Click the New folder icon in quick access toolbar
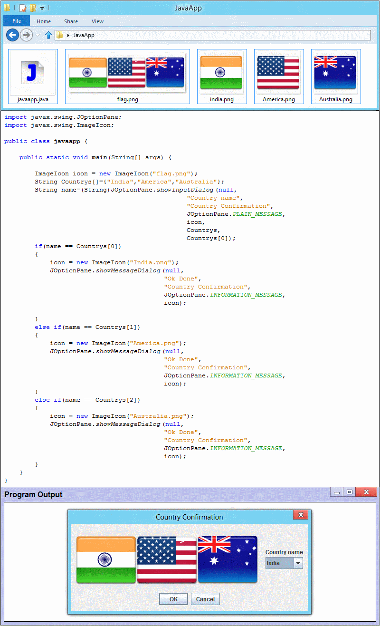The height and width of the screenshot is (626, 380). click(x=33, y=8)
